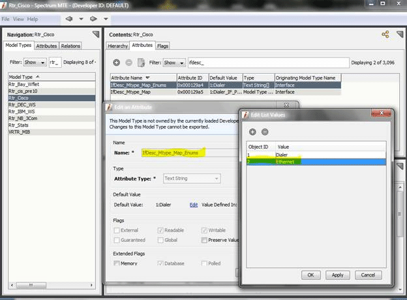Enable the Memory extended flag checkbox
The height and width of the screenshot is (300, 407).
[117, 263]
